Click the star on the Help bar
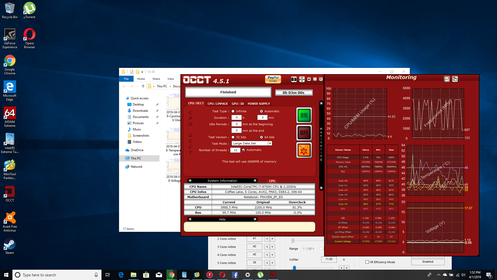497x280 pixels. (x=190, y=219)
